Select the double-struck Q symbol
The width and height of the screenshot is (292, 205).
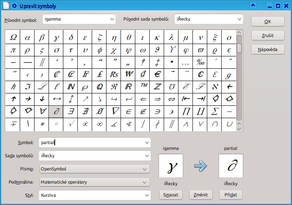tap(100, 87)
